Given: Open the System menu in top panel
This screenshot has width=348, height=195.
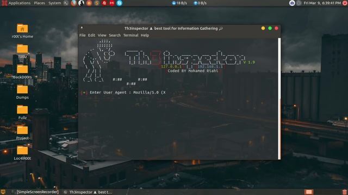Looking at the screenshot, I should pyautogui.click(x=54, y=3).
